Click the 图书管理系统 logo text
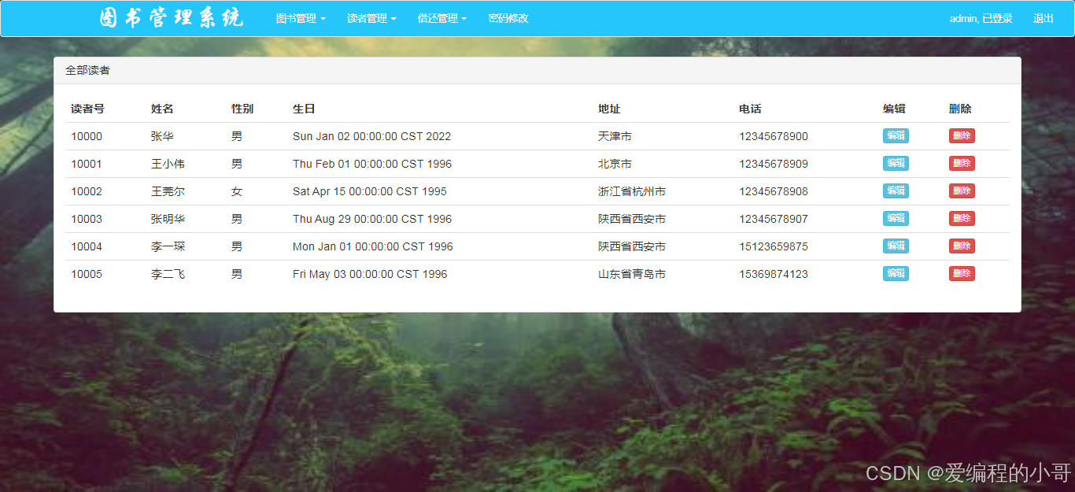1075x492 pixels. (x=172, y=17)
